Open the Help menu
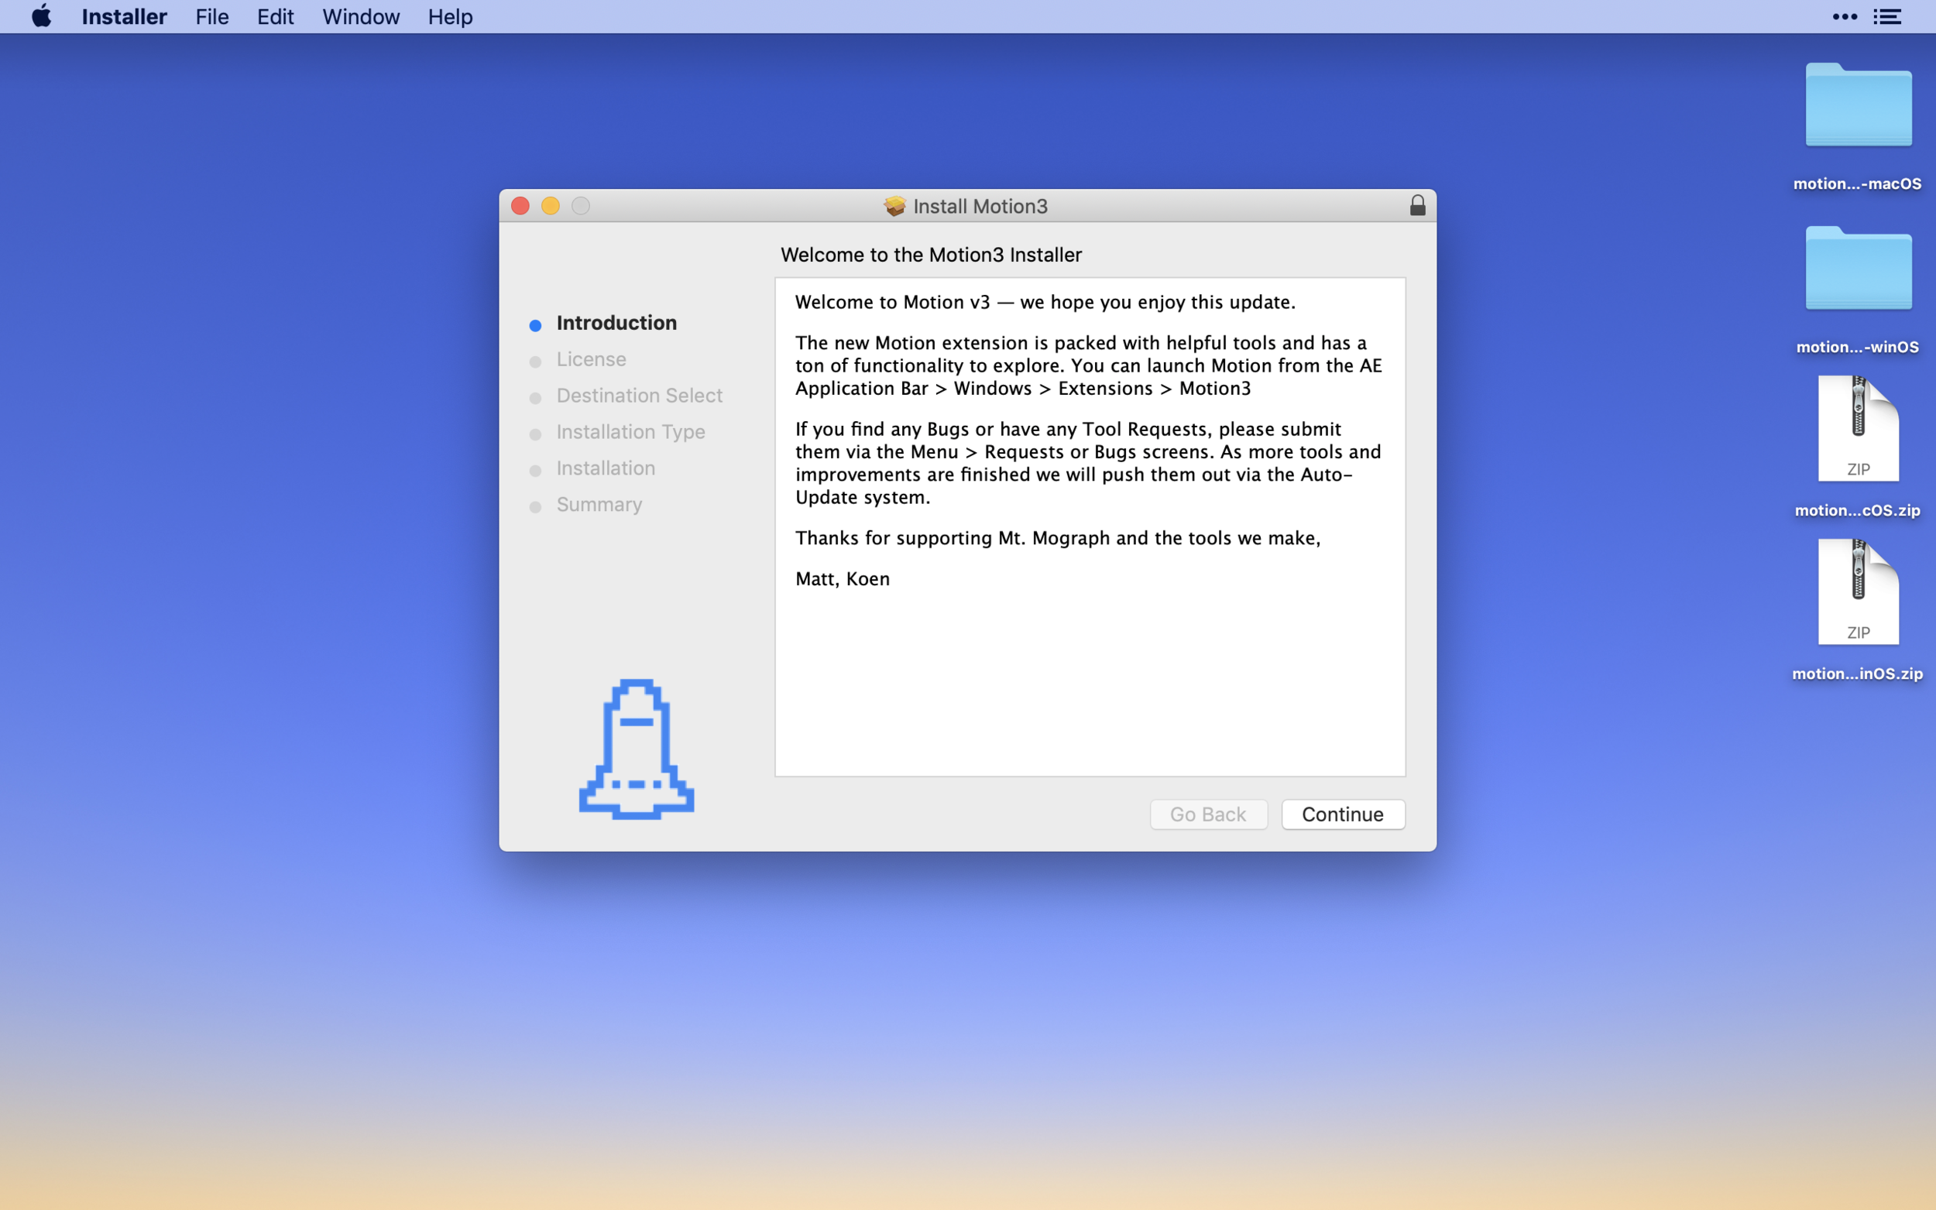Viewport: 1936px width, 1210px height. pos(450,17)
